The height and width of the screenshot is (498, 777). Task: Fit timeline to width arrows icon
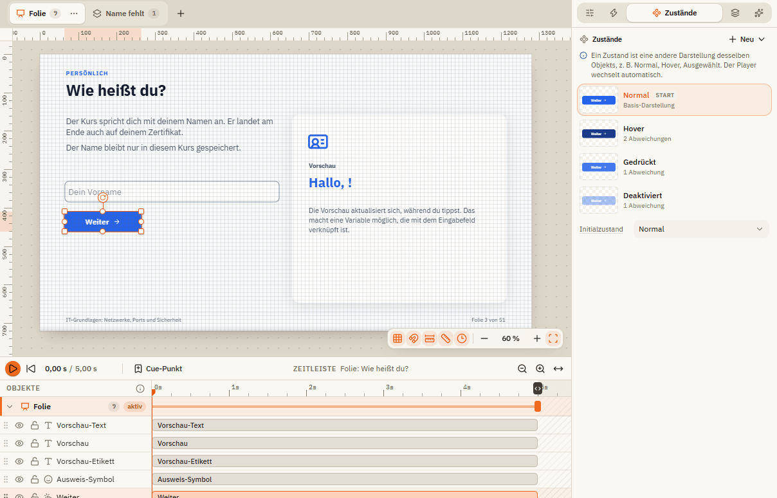[x=558, y=369]
